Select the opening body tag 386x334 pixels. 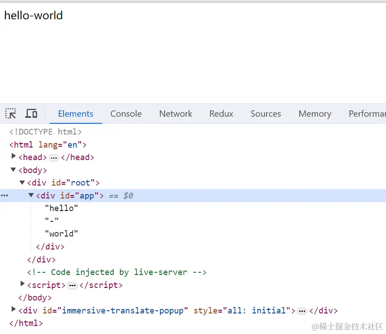(x=33, y=170)
